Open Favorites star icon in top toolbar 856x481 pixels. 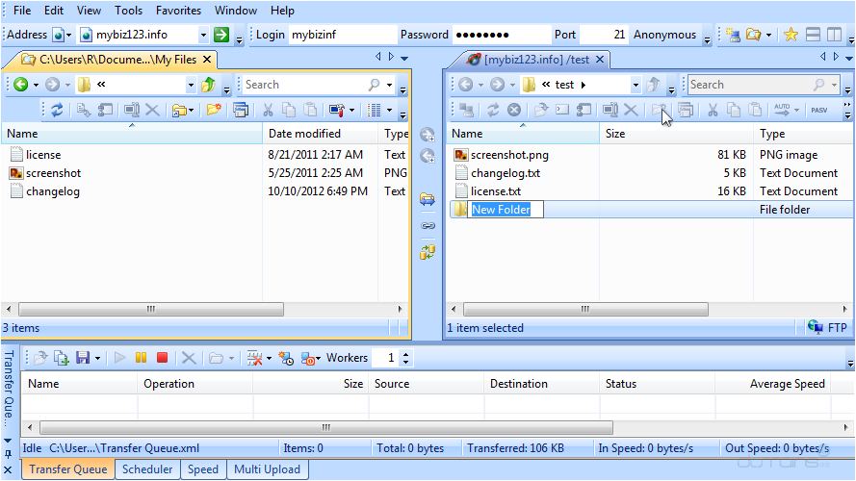pos(791,35)
